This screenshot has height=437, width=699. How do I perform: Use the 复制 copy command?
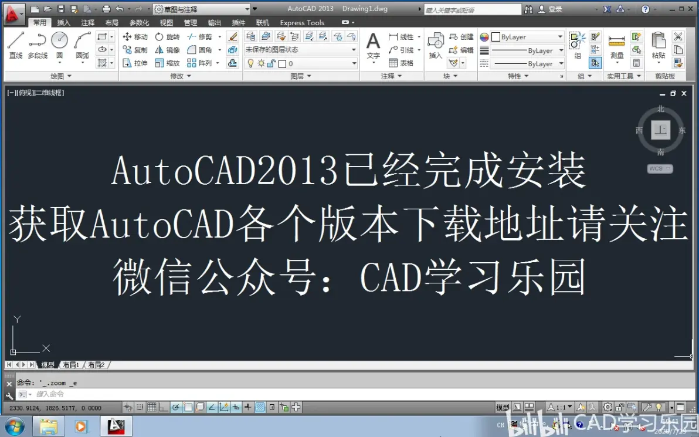pos(135,50)
